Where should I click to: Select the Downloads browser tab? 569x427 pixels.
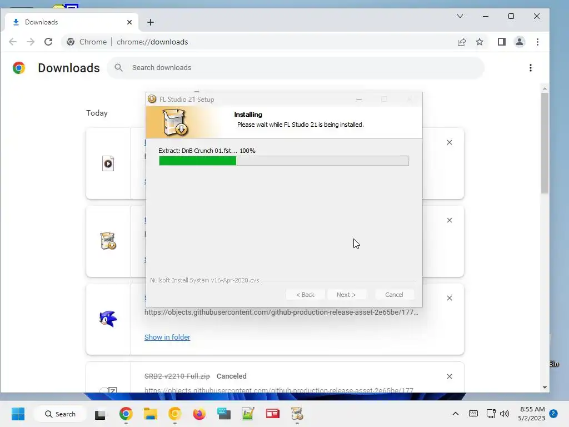point(72,22)
